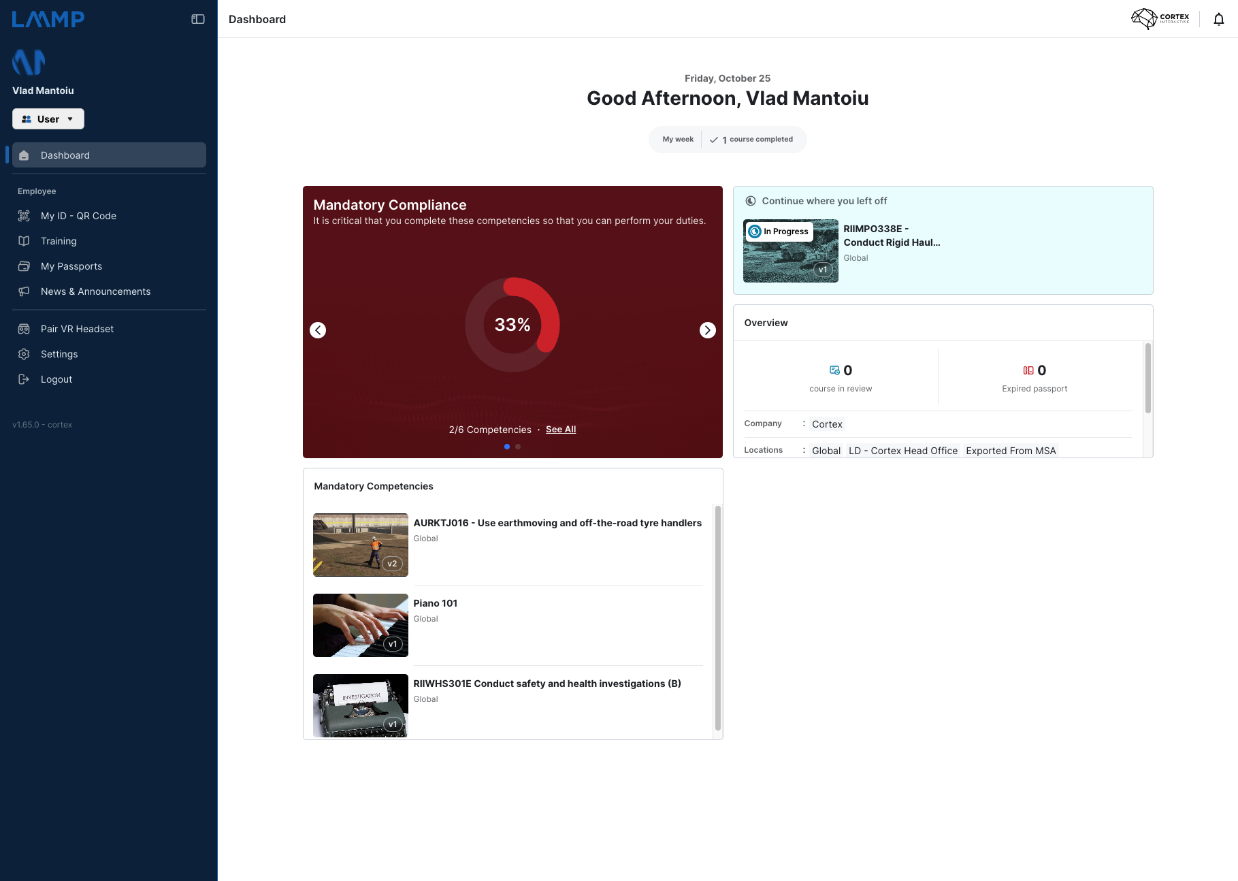This screenshot has width=1238, height=881.
Task: Open the In Progress course thumbnail
Action: (x=791, y=251)
